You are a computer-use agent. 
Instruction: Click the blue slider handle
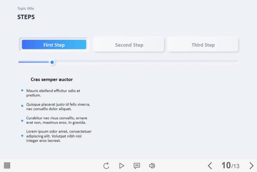point(52,62)
